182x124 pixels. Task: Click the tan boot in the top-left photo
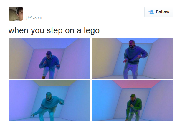pos(44,77)
